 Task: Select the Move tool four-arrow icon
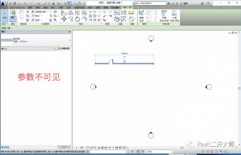point(64,19)
